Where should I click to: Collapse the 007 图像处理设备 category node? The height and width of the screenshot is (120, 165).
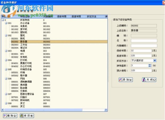(6, 94)
